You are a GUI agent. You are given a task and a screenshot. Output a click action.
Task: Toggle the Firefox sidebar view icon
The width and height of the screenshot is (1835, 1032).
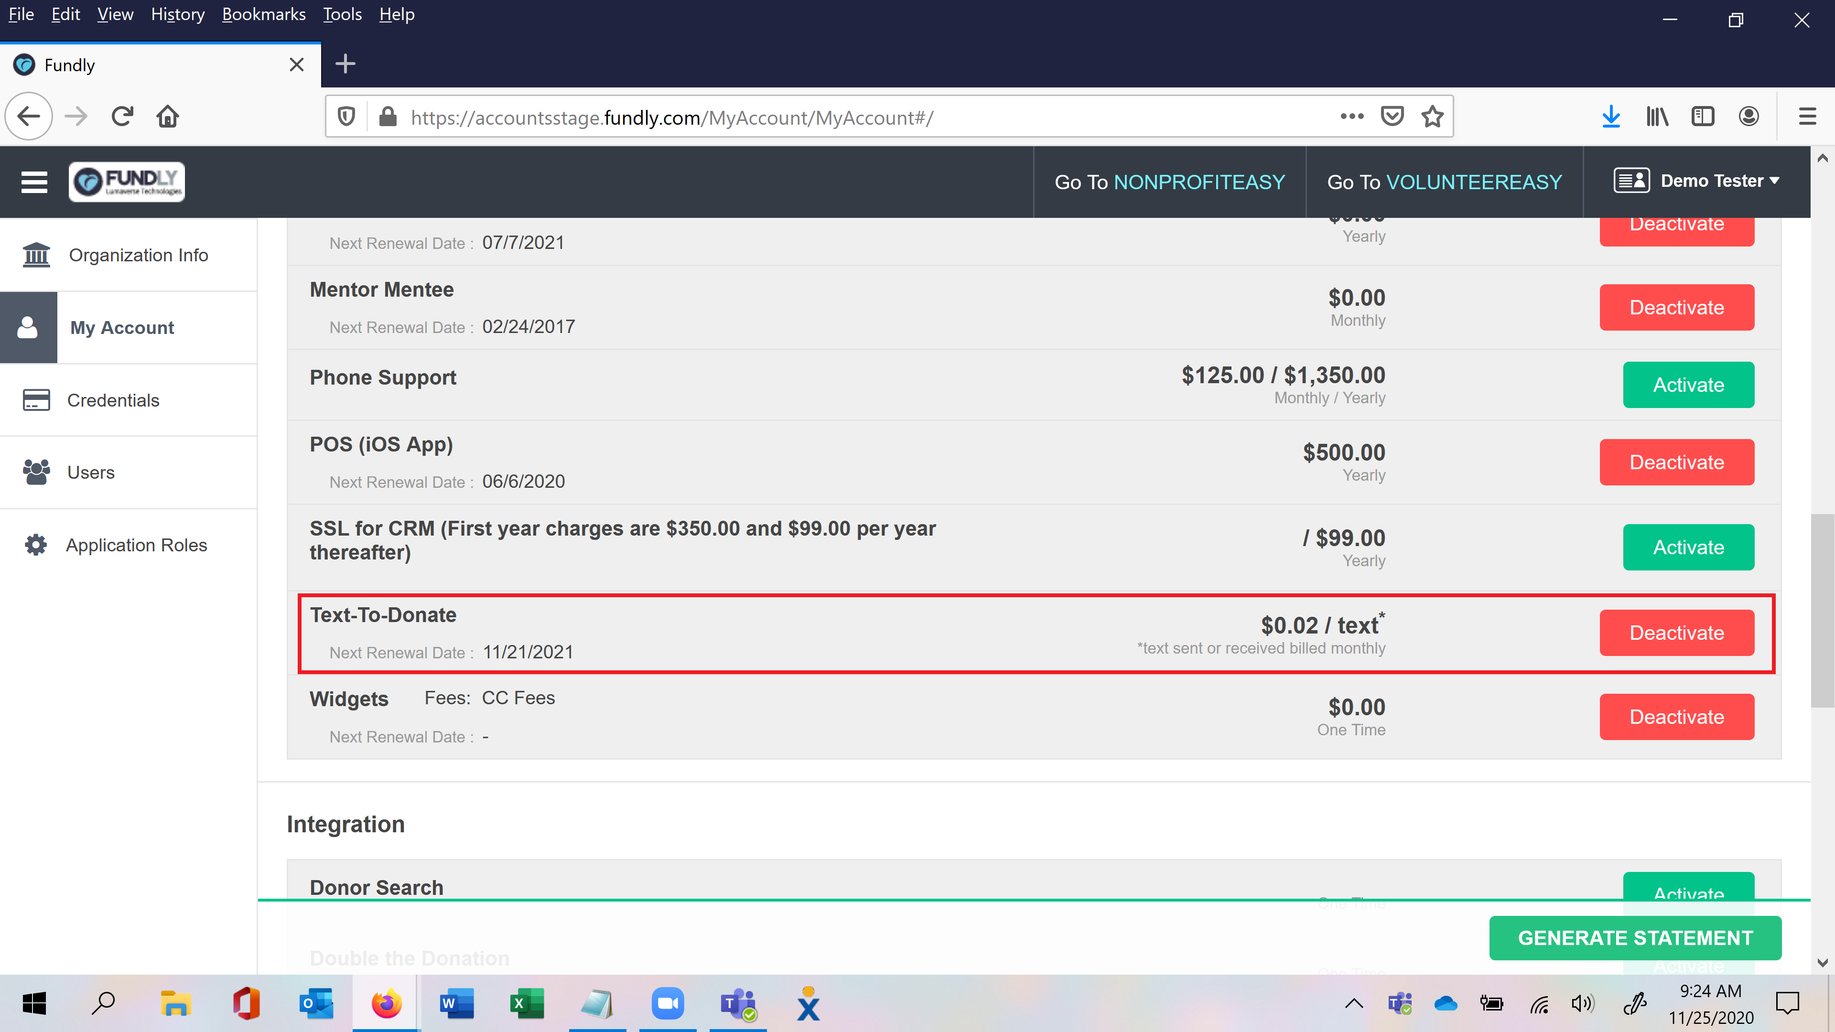pyautogui.click(x=1703, y=116)
